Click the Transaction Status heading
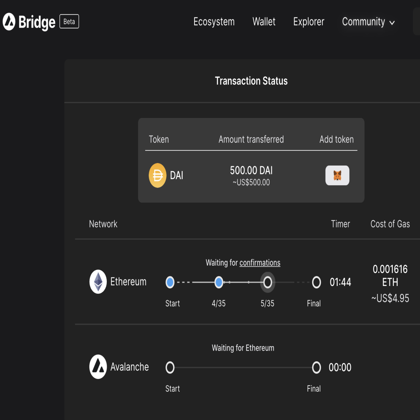This screenshot has width=420, height=420. pos(251,81)
